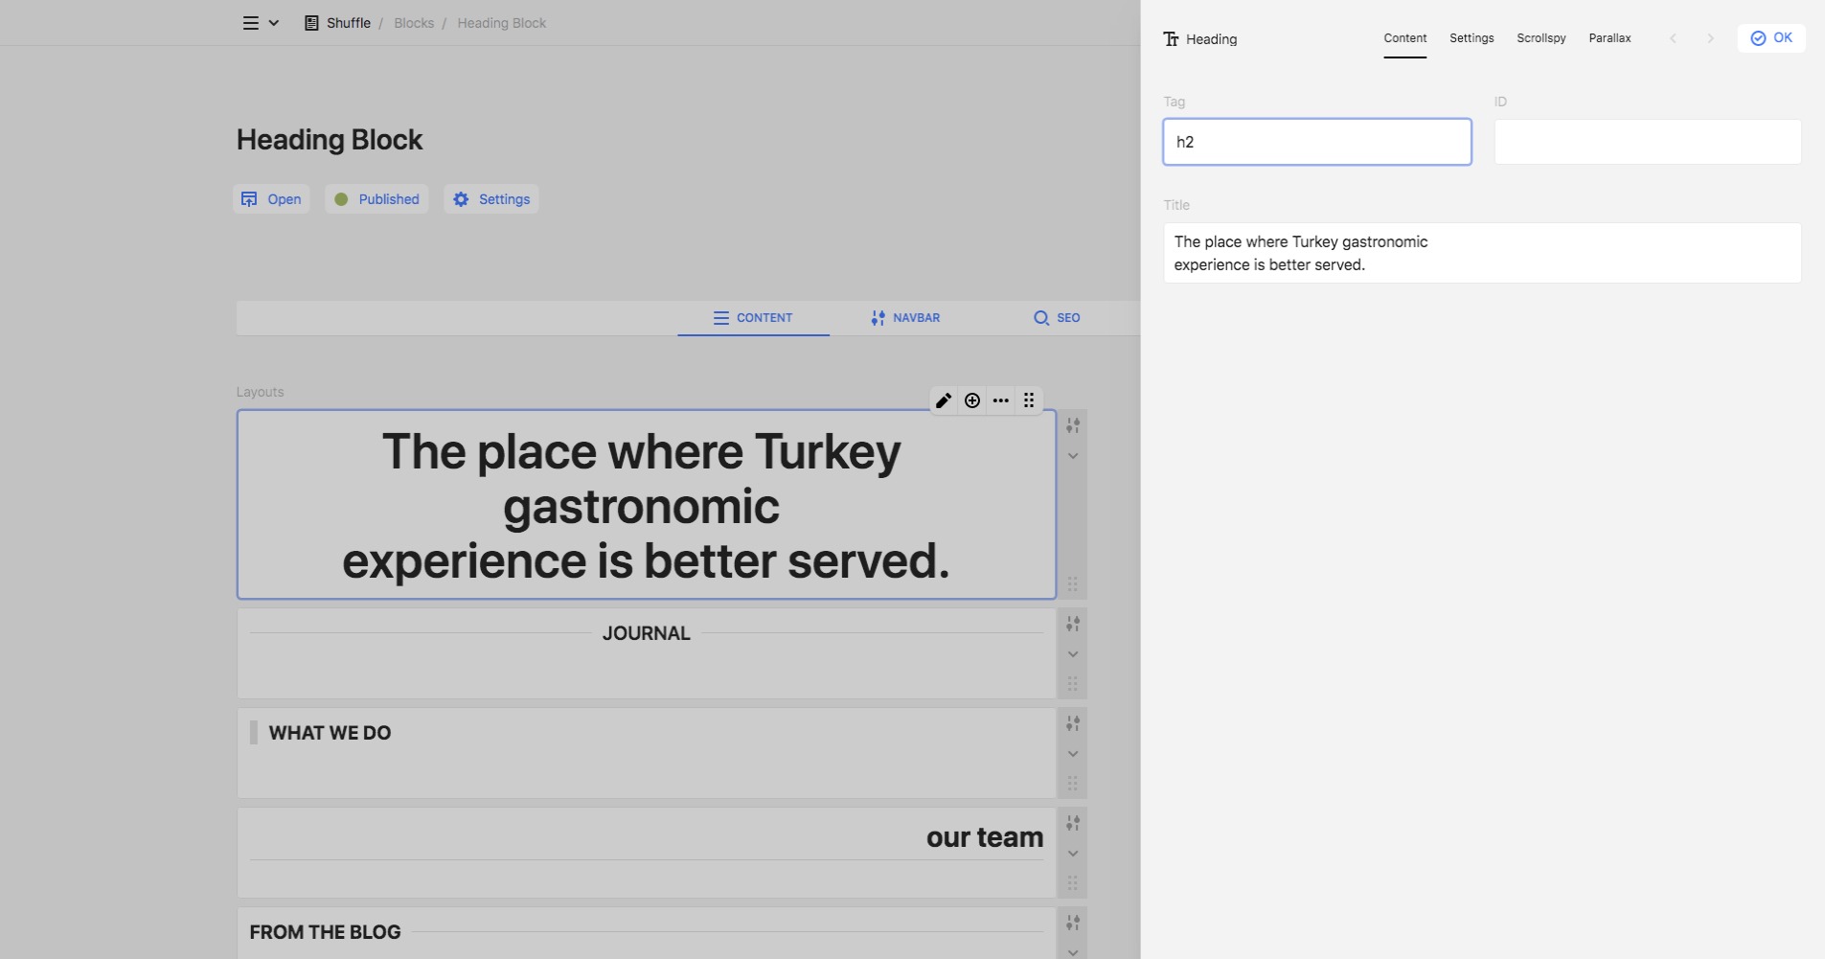This screenshot has height=959, width=1825.
Task: Switch to the Scrollspy tab
Action: [1540, 38]
